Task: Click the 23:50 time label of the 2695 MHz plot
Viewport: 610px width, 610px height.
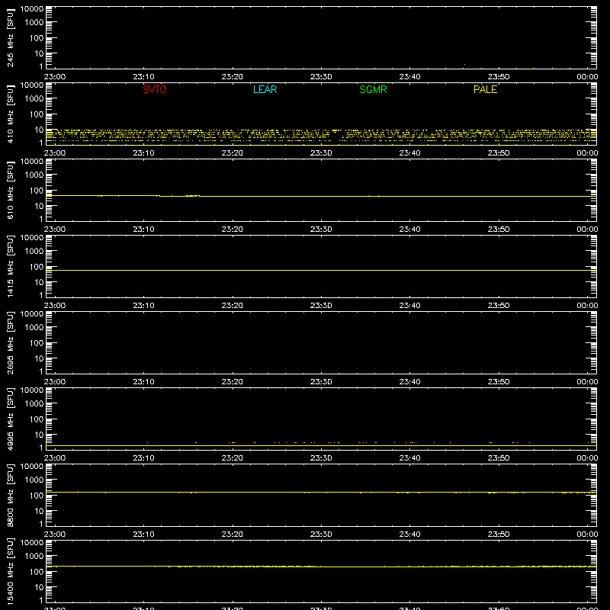Action: pyautogui.click(x=499, y=382)
